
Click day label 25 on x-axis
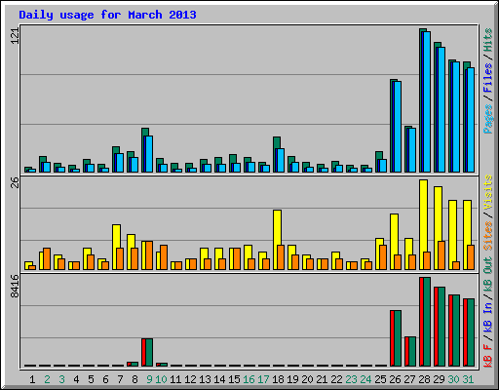pyautogui.click(x=380, y=379)
